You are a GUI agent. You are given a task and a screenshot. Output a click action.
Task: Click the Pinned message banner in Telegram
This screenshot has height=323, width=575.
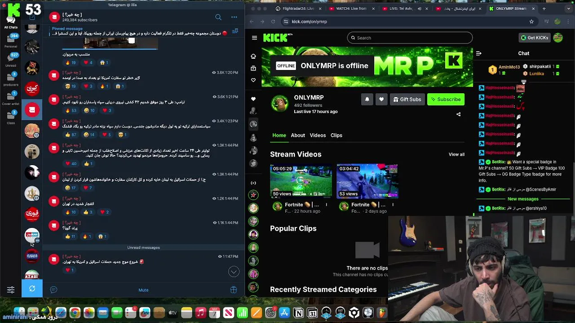pyautogui.click(x=139, y=31)
